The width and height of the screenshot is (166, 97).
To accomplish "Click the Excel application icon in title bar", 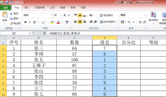I will point(2,2).
